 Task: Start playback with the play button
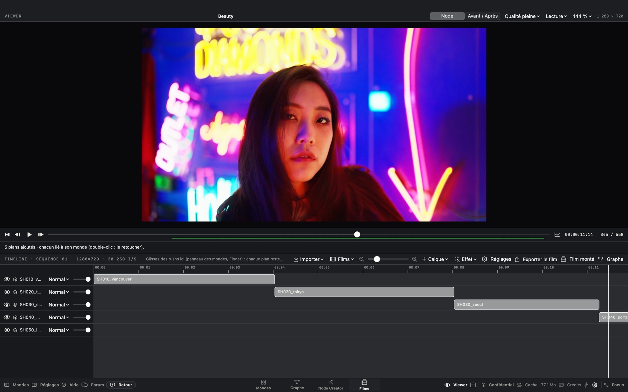[29, 235]
